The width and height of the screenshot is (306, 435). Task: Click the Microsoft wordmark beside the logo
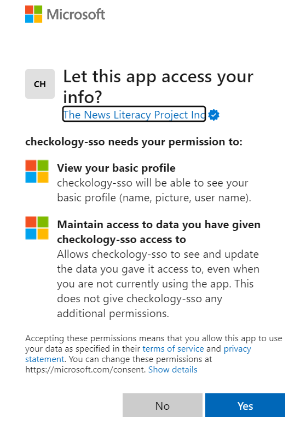tap(76, 14)
